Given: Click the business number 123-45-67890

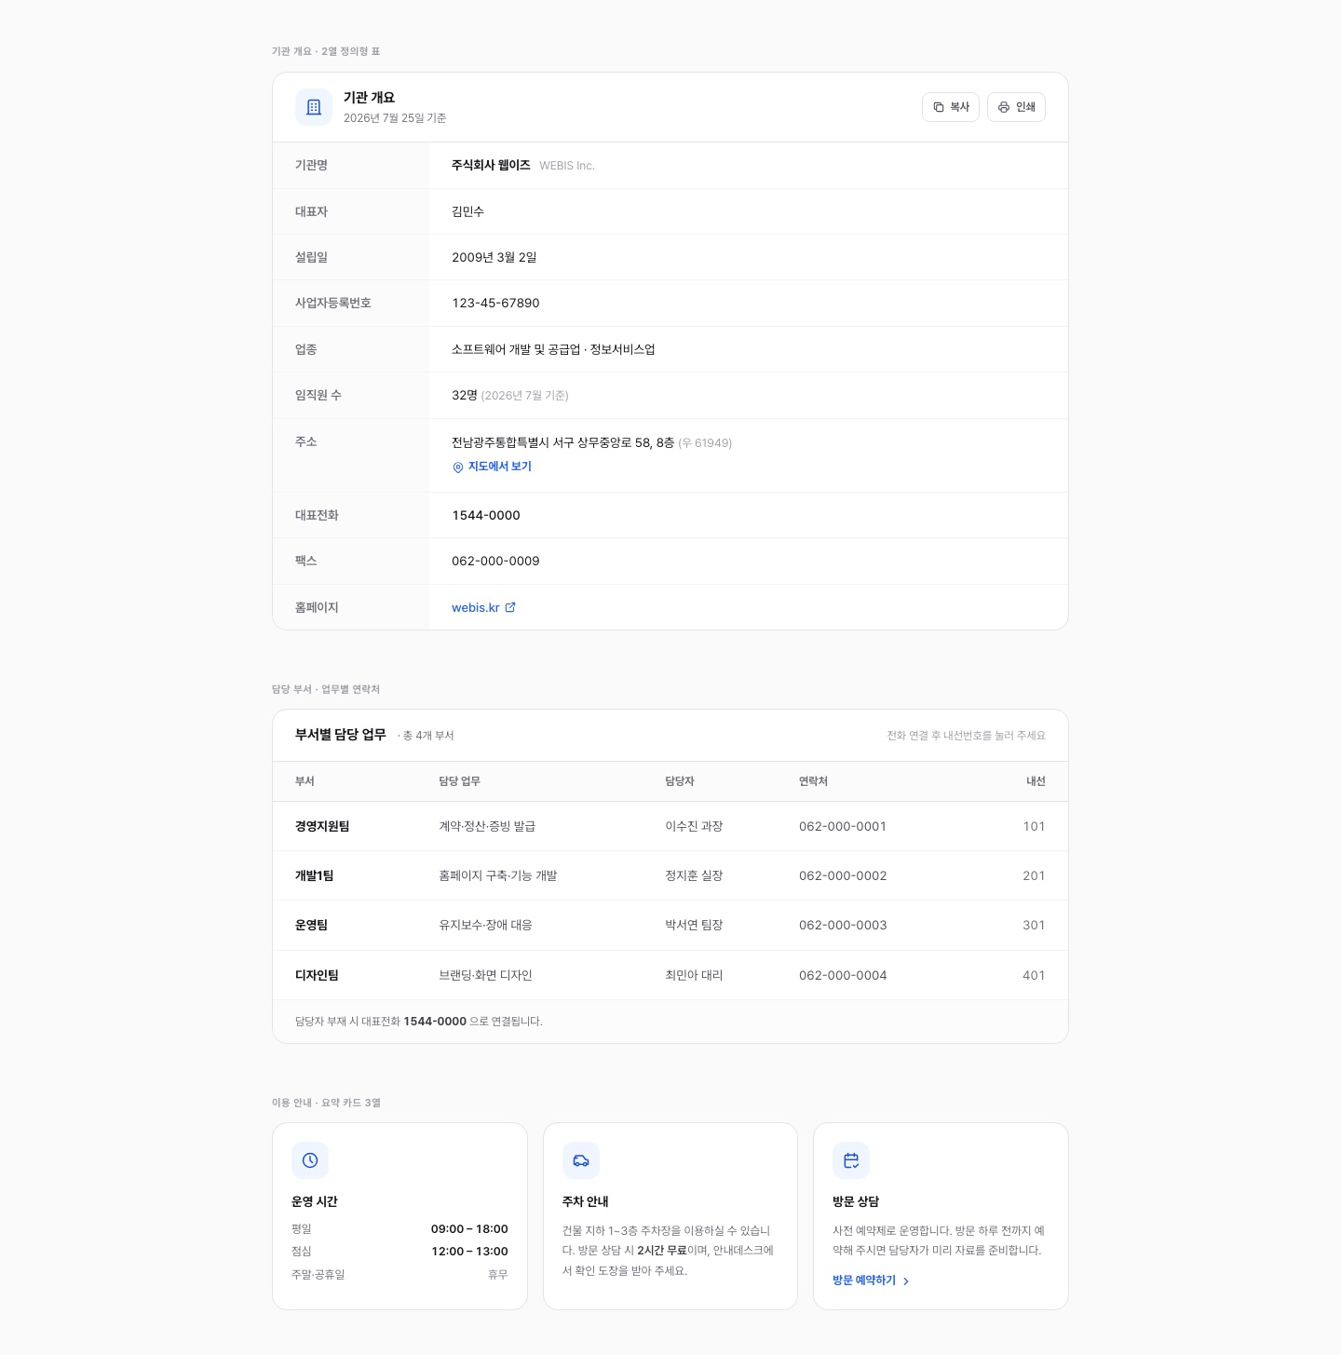Looking at the screenshot, I should [495, 303].
